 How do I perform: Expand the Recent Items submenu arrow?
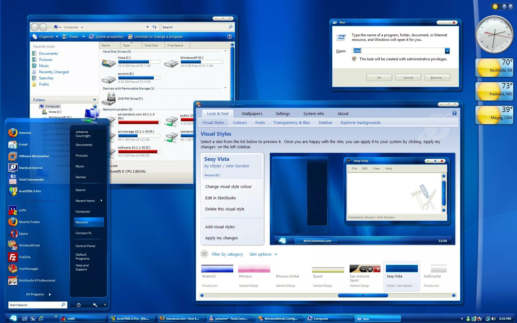click(x=101, y=201)
